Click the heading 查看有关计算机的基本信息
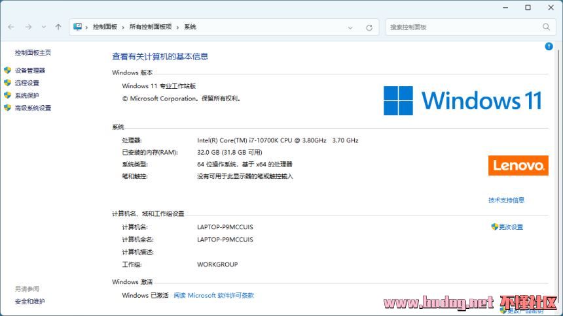 tap(160, 57)
